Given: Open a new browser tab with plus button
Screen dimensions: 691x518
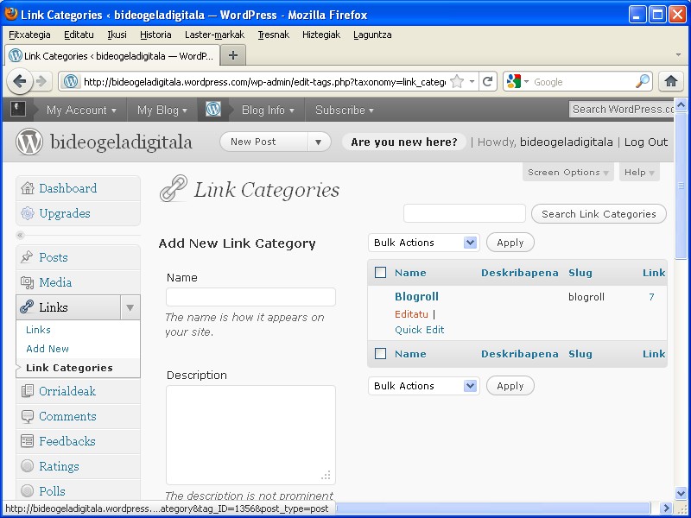Looking at the screenshot, I should point(233,55).
